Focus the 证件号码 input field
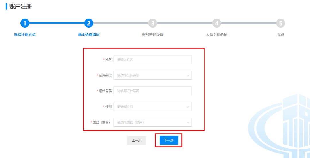 (x=153, y=91)
